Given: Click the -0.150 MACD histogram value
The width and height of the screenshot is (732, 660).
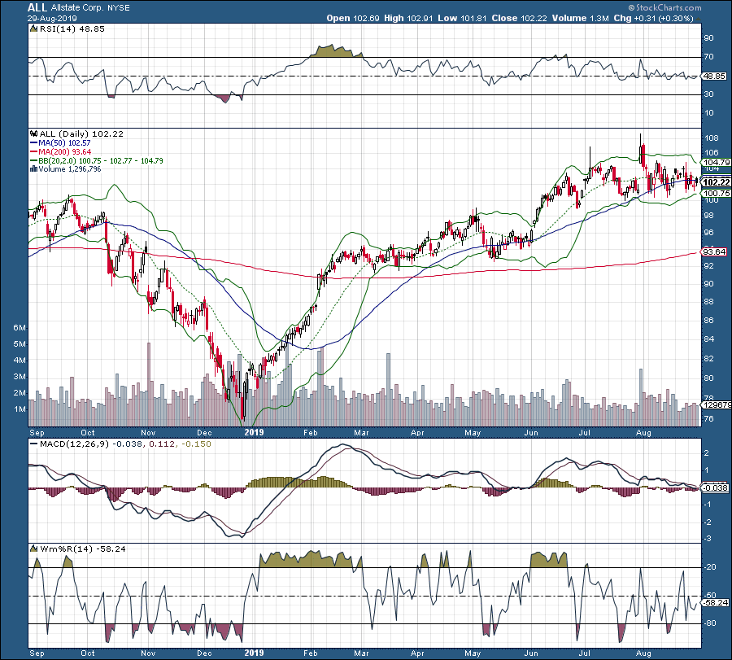Looking at the screenshot, I should (x=195, y=444).
